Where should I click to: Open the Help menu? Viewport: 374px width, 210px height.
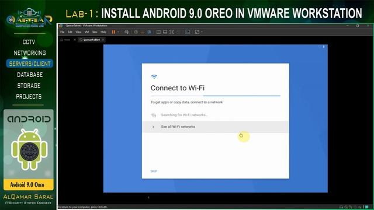click(103, 32)
